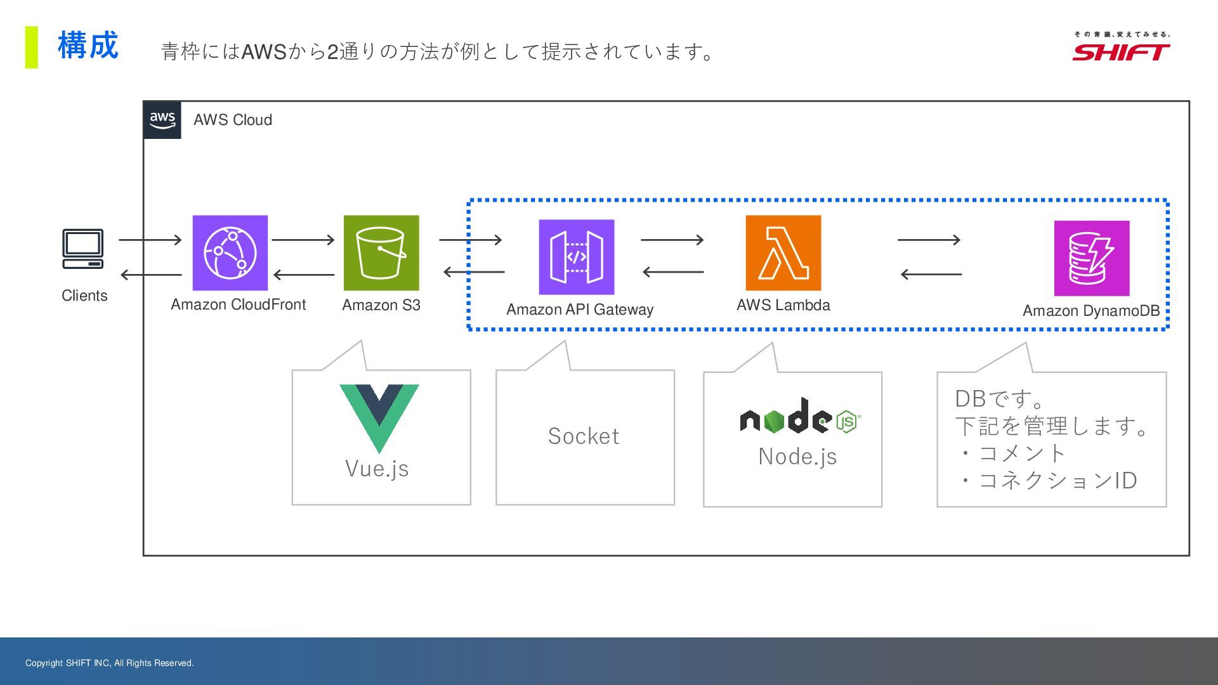Click the Amazon API Gateway label
This screenshot has height=685, width=1218.
click(x=580, y=310)
